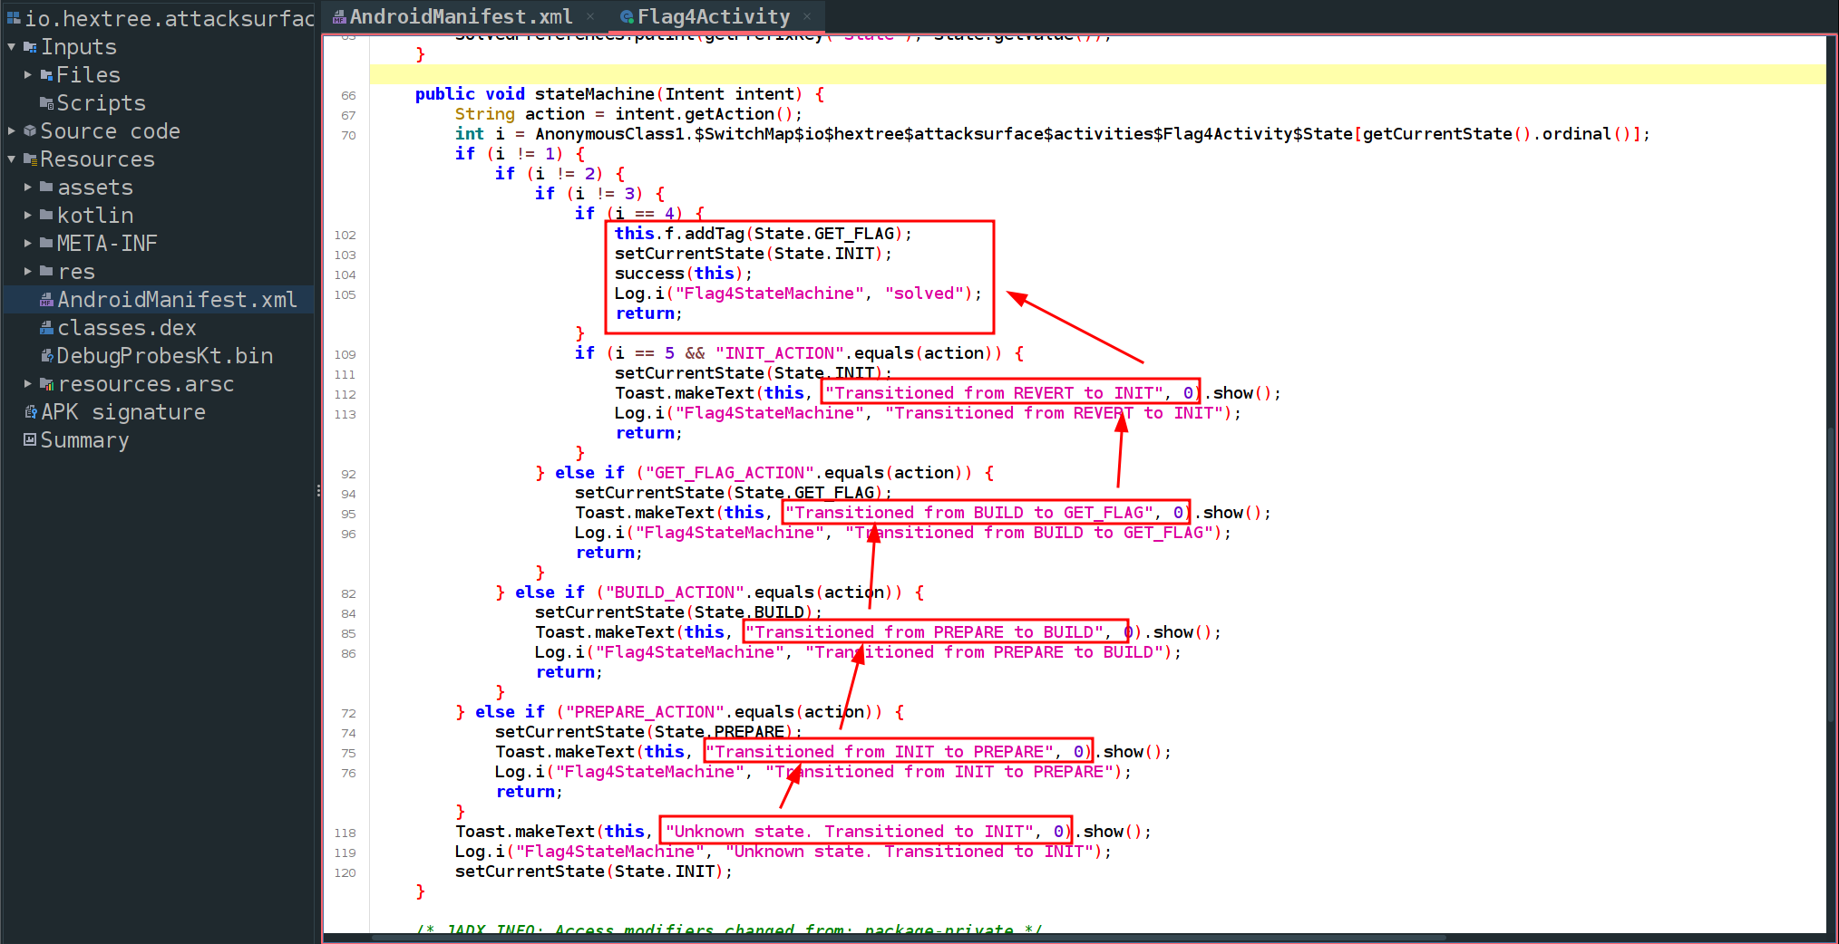Expand the kotlin folder arrow

(x=28, y=215)
